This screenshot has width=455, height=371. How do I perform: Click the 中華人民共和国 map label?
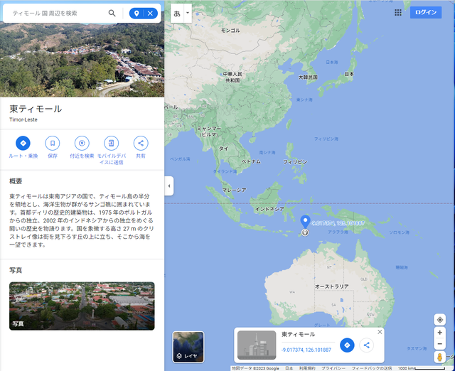tap(232, 77)
